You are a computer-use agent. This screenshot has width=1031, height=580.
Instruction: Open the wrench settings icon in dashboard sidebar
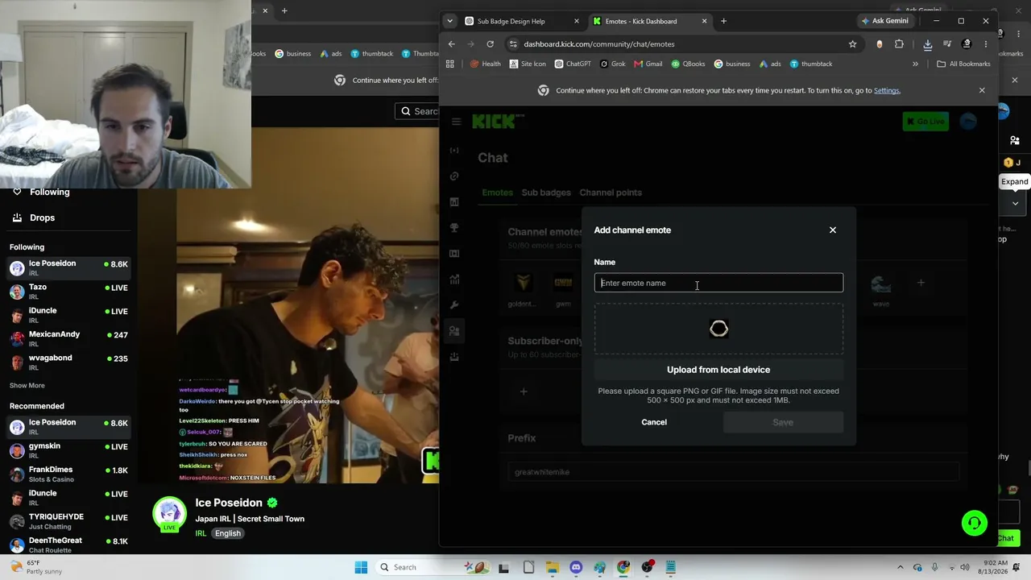tap(454, 305)
